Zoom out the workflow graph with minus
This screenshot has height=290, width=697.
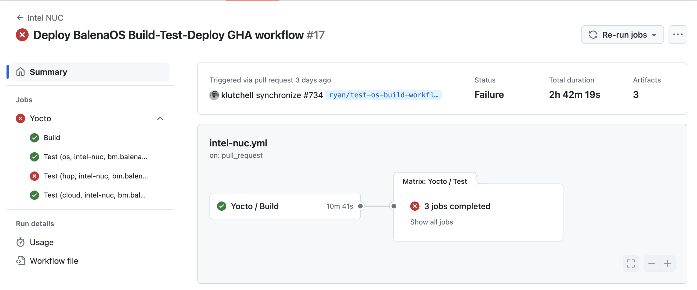[x=652, y=263]
